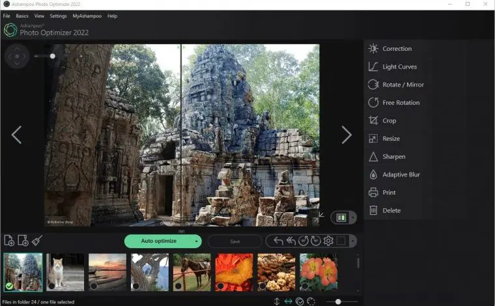Expand the Auto optimize dropdown arrow
Image resolution: width=495 pixels, height=306 pixels.
pos(196,242)
